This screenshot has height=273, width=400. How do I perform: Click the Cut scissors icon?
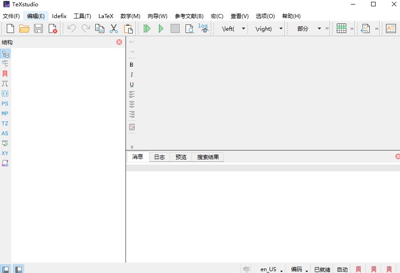pyautogui.click(x=114, y=28)
